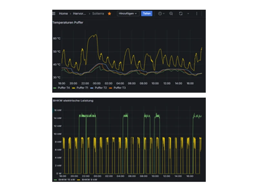This screenshot has width=258, height=194.
Task: Go to Home breadcrumb
Action: (63, 14)
